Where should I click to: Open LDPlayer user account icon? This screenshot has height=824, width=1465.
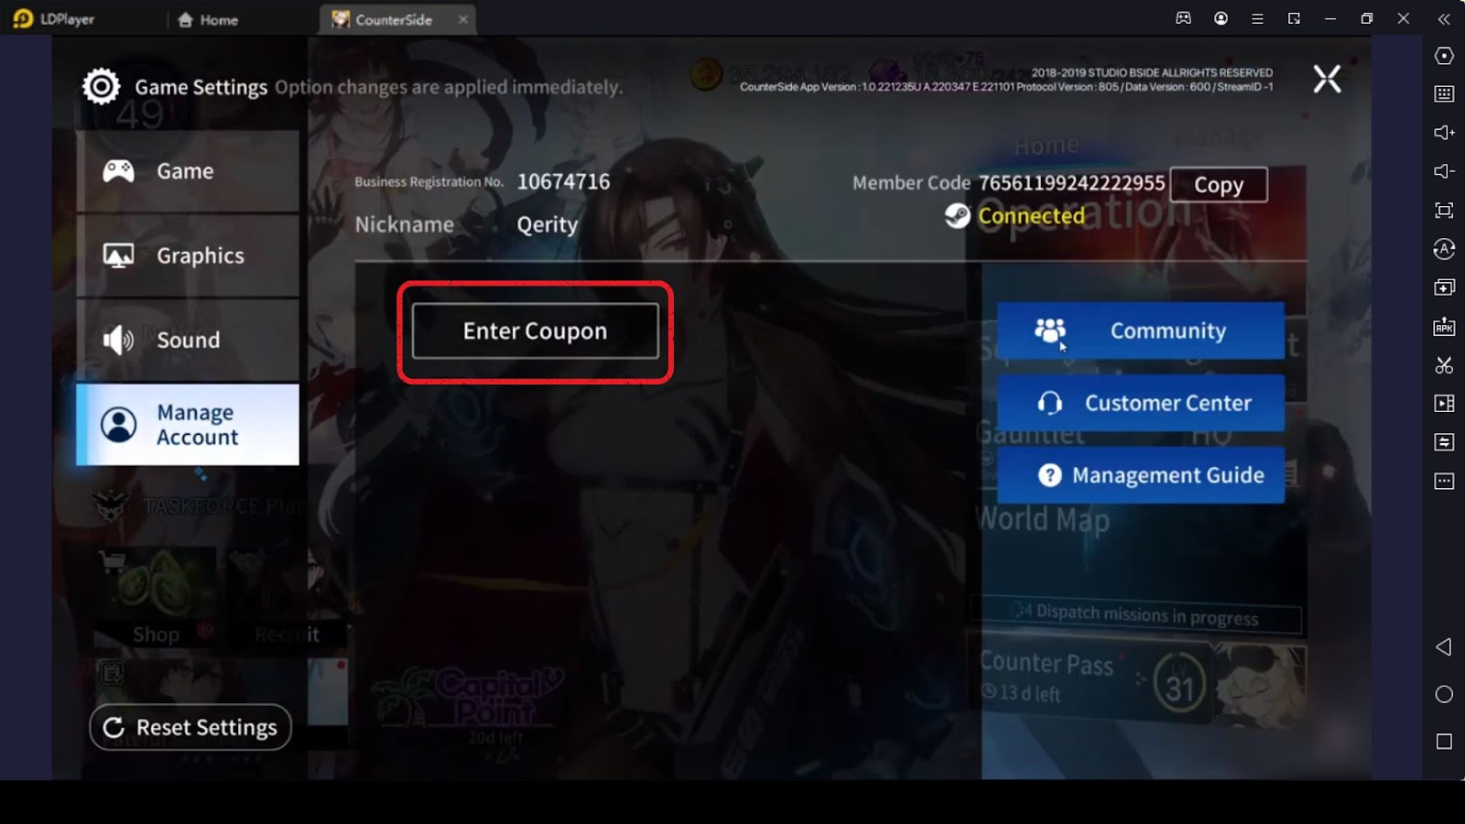coord(1221,18)
